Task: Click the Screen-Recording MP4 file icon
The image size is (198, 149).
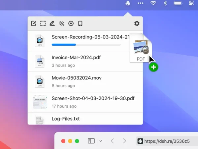Action: point(40,41)
